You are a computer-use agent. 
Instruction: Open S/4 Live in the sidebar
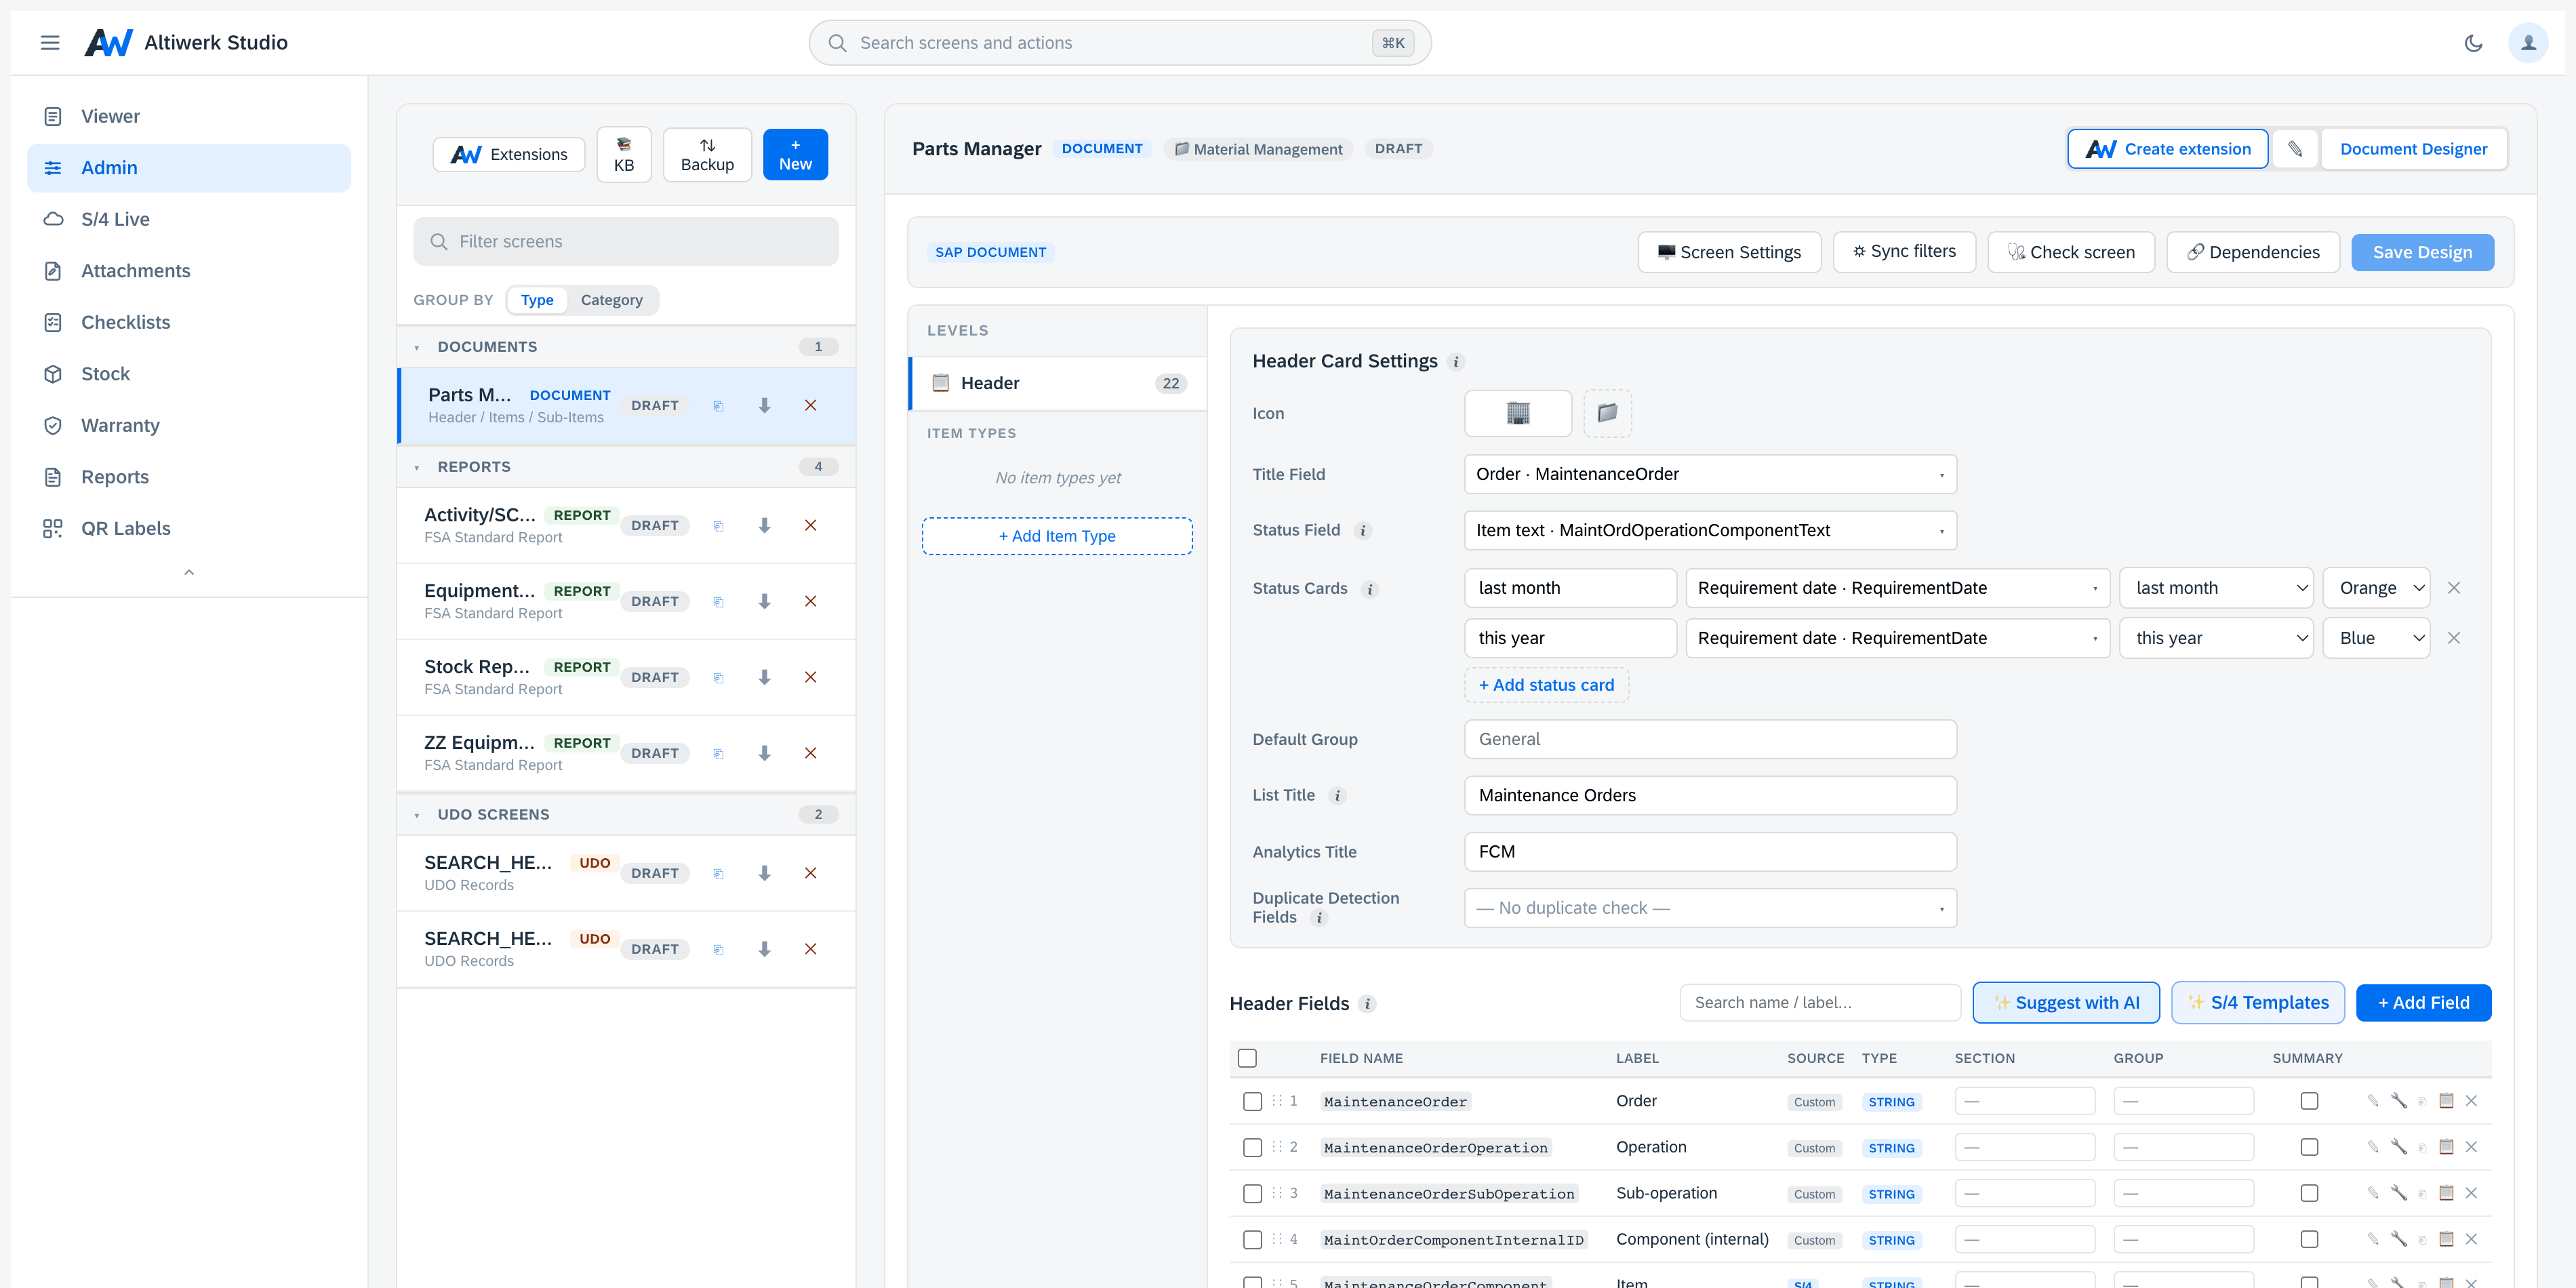[189, 219]
